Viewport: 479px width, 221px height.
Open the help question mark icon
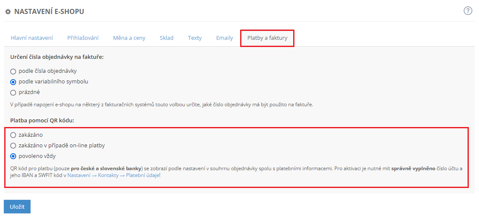(468, 11)
